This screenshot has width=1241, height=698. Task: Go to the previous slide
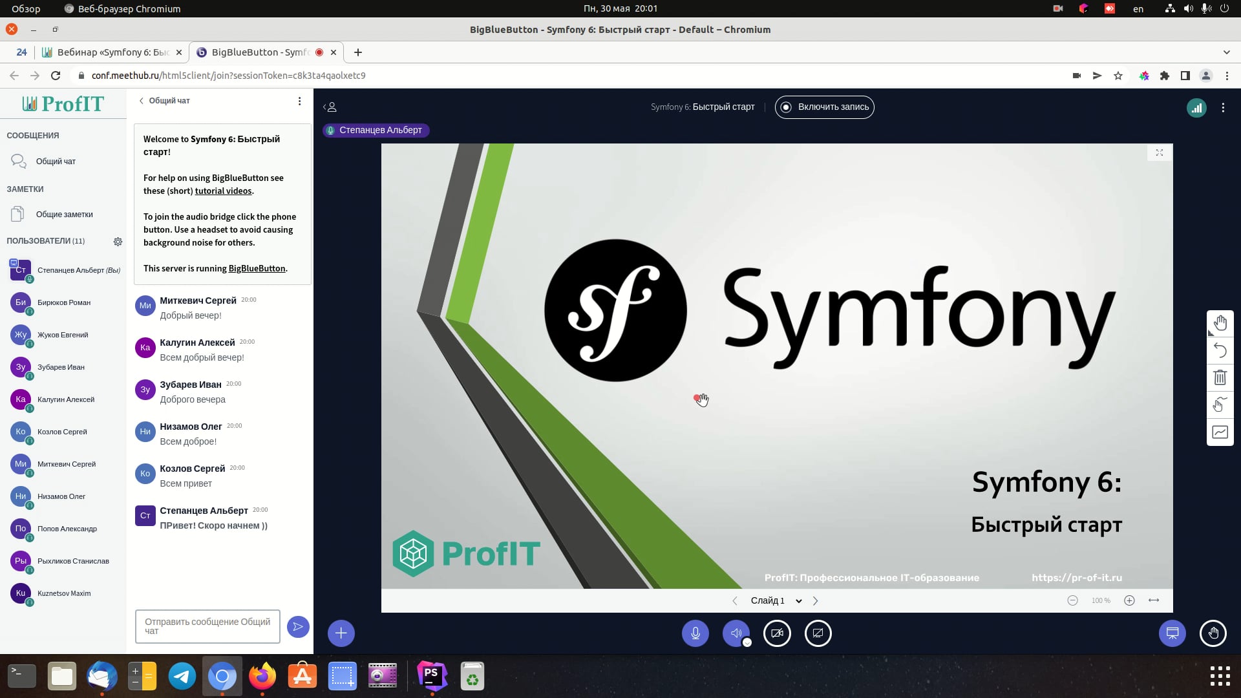[735, 601]
